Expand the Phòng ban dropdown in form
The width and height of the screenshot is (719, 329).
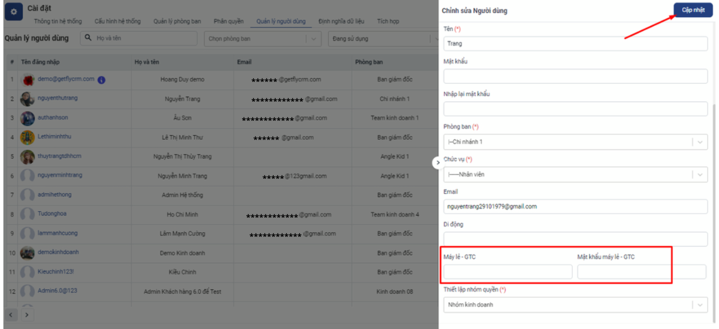(x=699, y=142)
